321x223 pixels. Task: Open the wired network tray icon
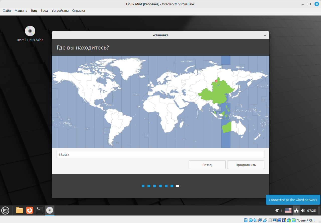[296, 210]
